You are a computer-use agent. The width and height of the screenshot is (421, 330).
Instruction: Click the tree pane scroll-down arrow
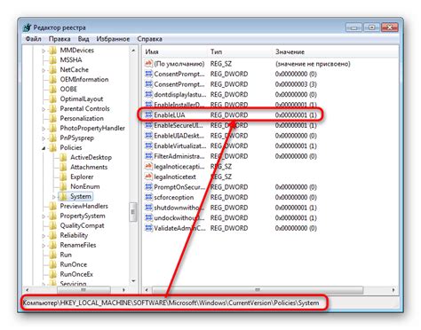click(133, 280)
